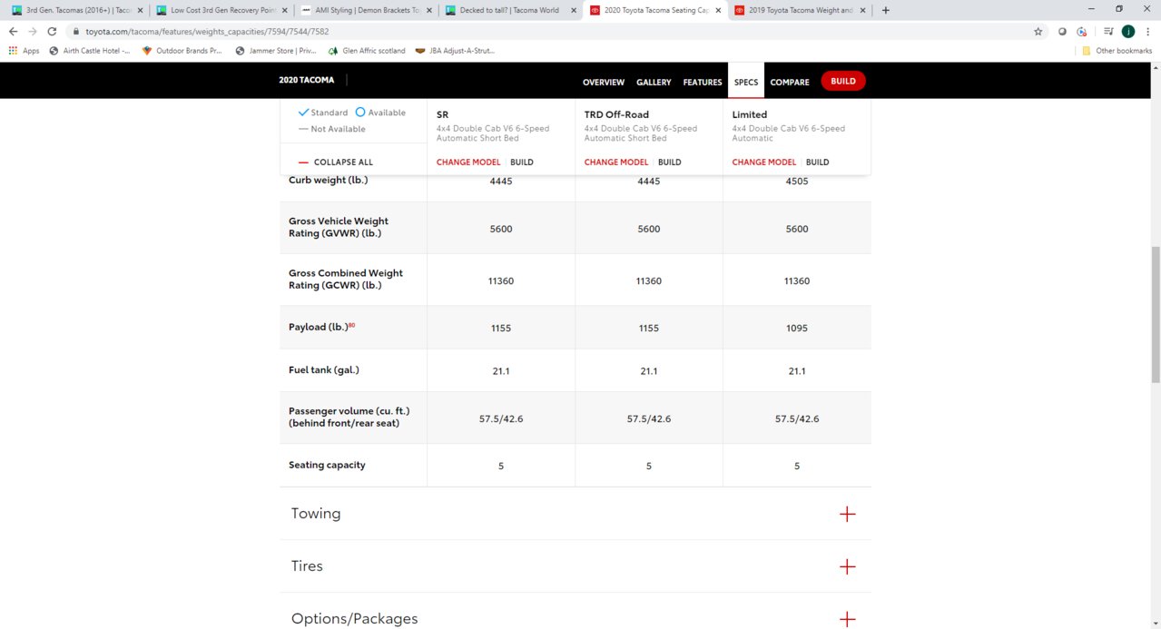
Task: Open the green profile avatar
Action: click(1128, 31)
